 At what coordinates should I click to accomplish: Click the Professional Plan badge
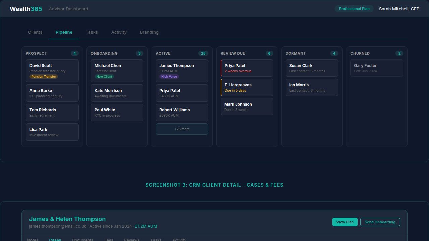354,9
